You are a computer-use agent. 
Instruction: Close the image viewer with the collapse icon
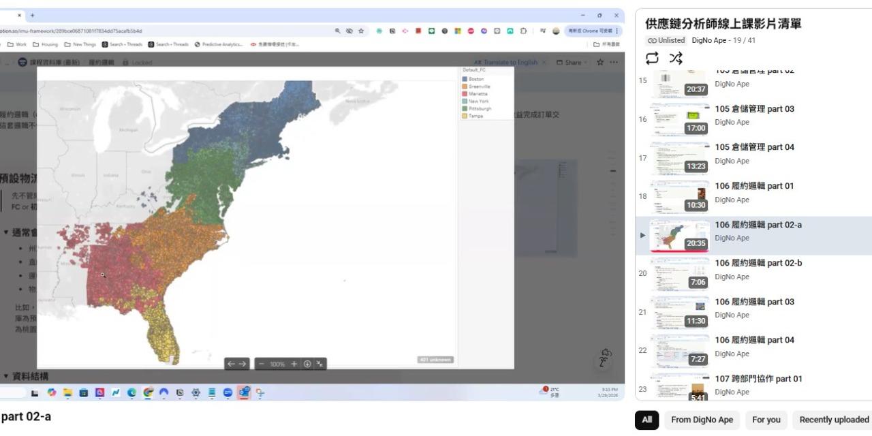pyautogui.click(x=320, y=364)
